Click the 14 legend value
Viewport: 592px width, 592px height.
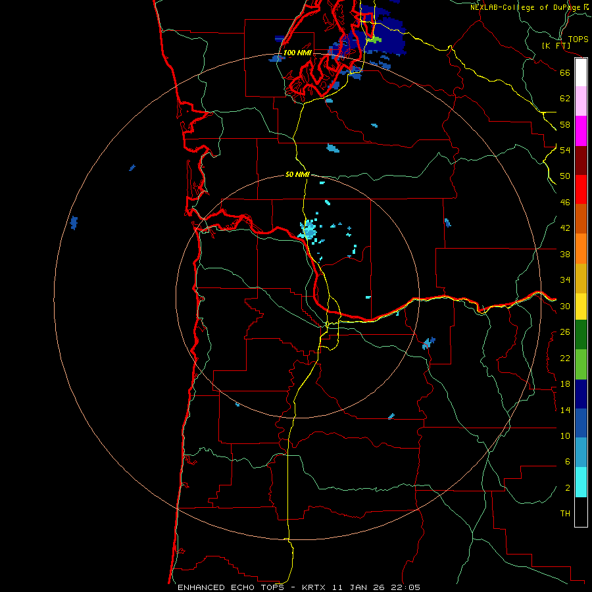[x=565, y=410]
